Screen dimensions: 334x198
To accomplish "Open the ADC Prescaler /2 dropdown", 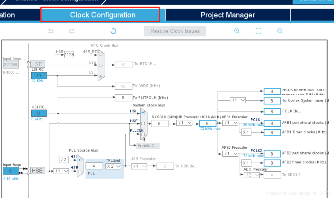I will [x=252, y=175].
